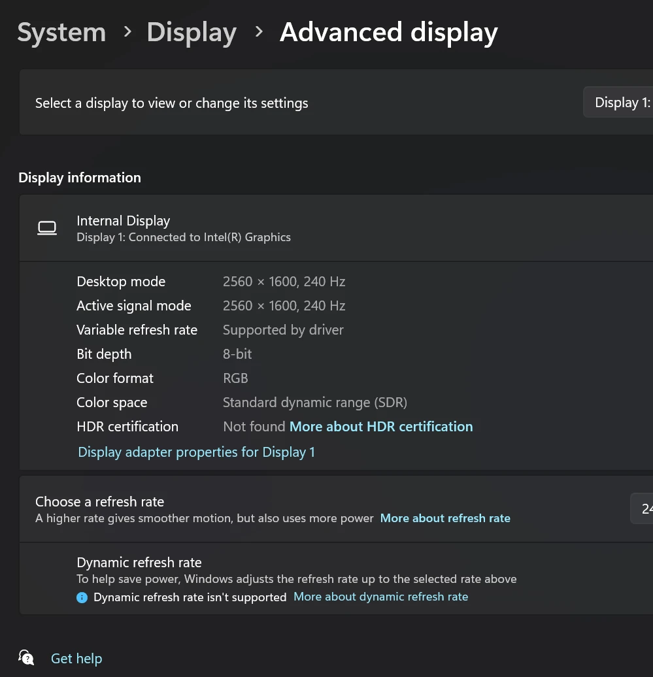Image resolution: width=653 pixels, height=677 pixels.
Task: Open More about refresh rate
Action: click(445, 518)
